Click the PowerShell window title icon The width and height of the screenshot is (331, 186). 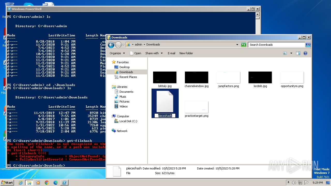pos(9,9)
